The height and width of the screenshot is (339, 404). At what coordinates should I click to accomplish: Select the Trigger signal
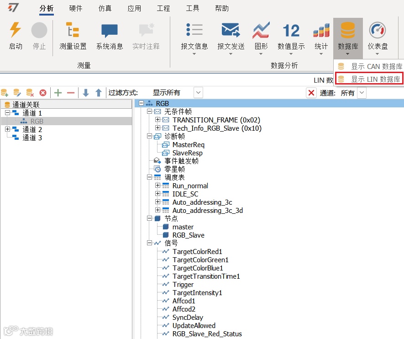(x=183, y=284)
